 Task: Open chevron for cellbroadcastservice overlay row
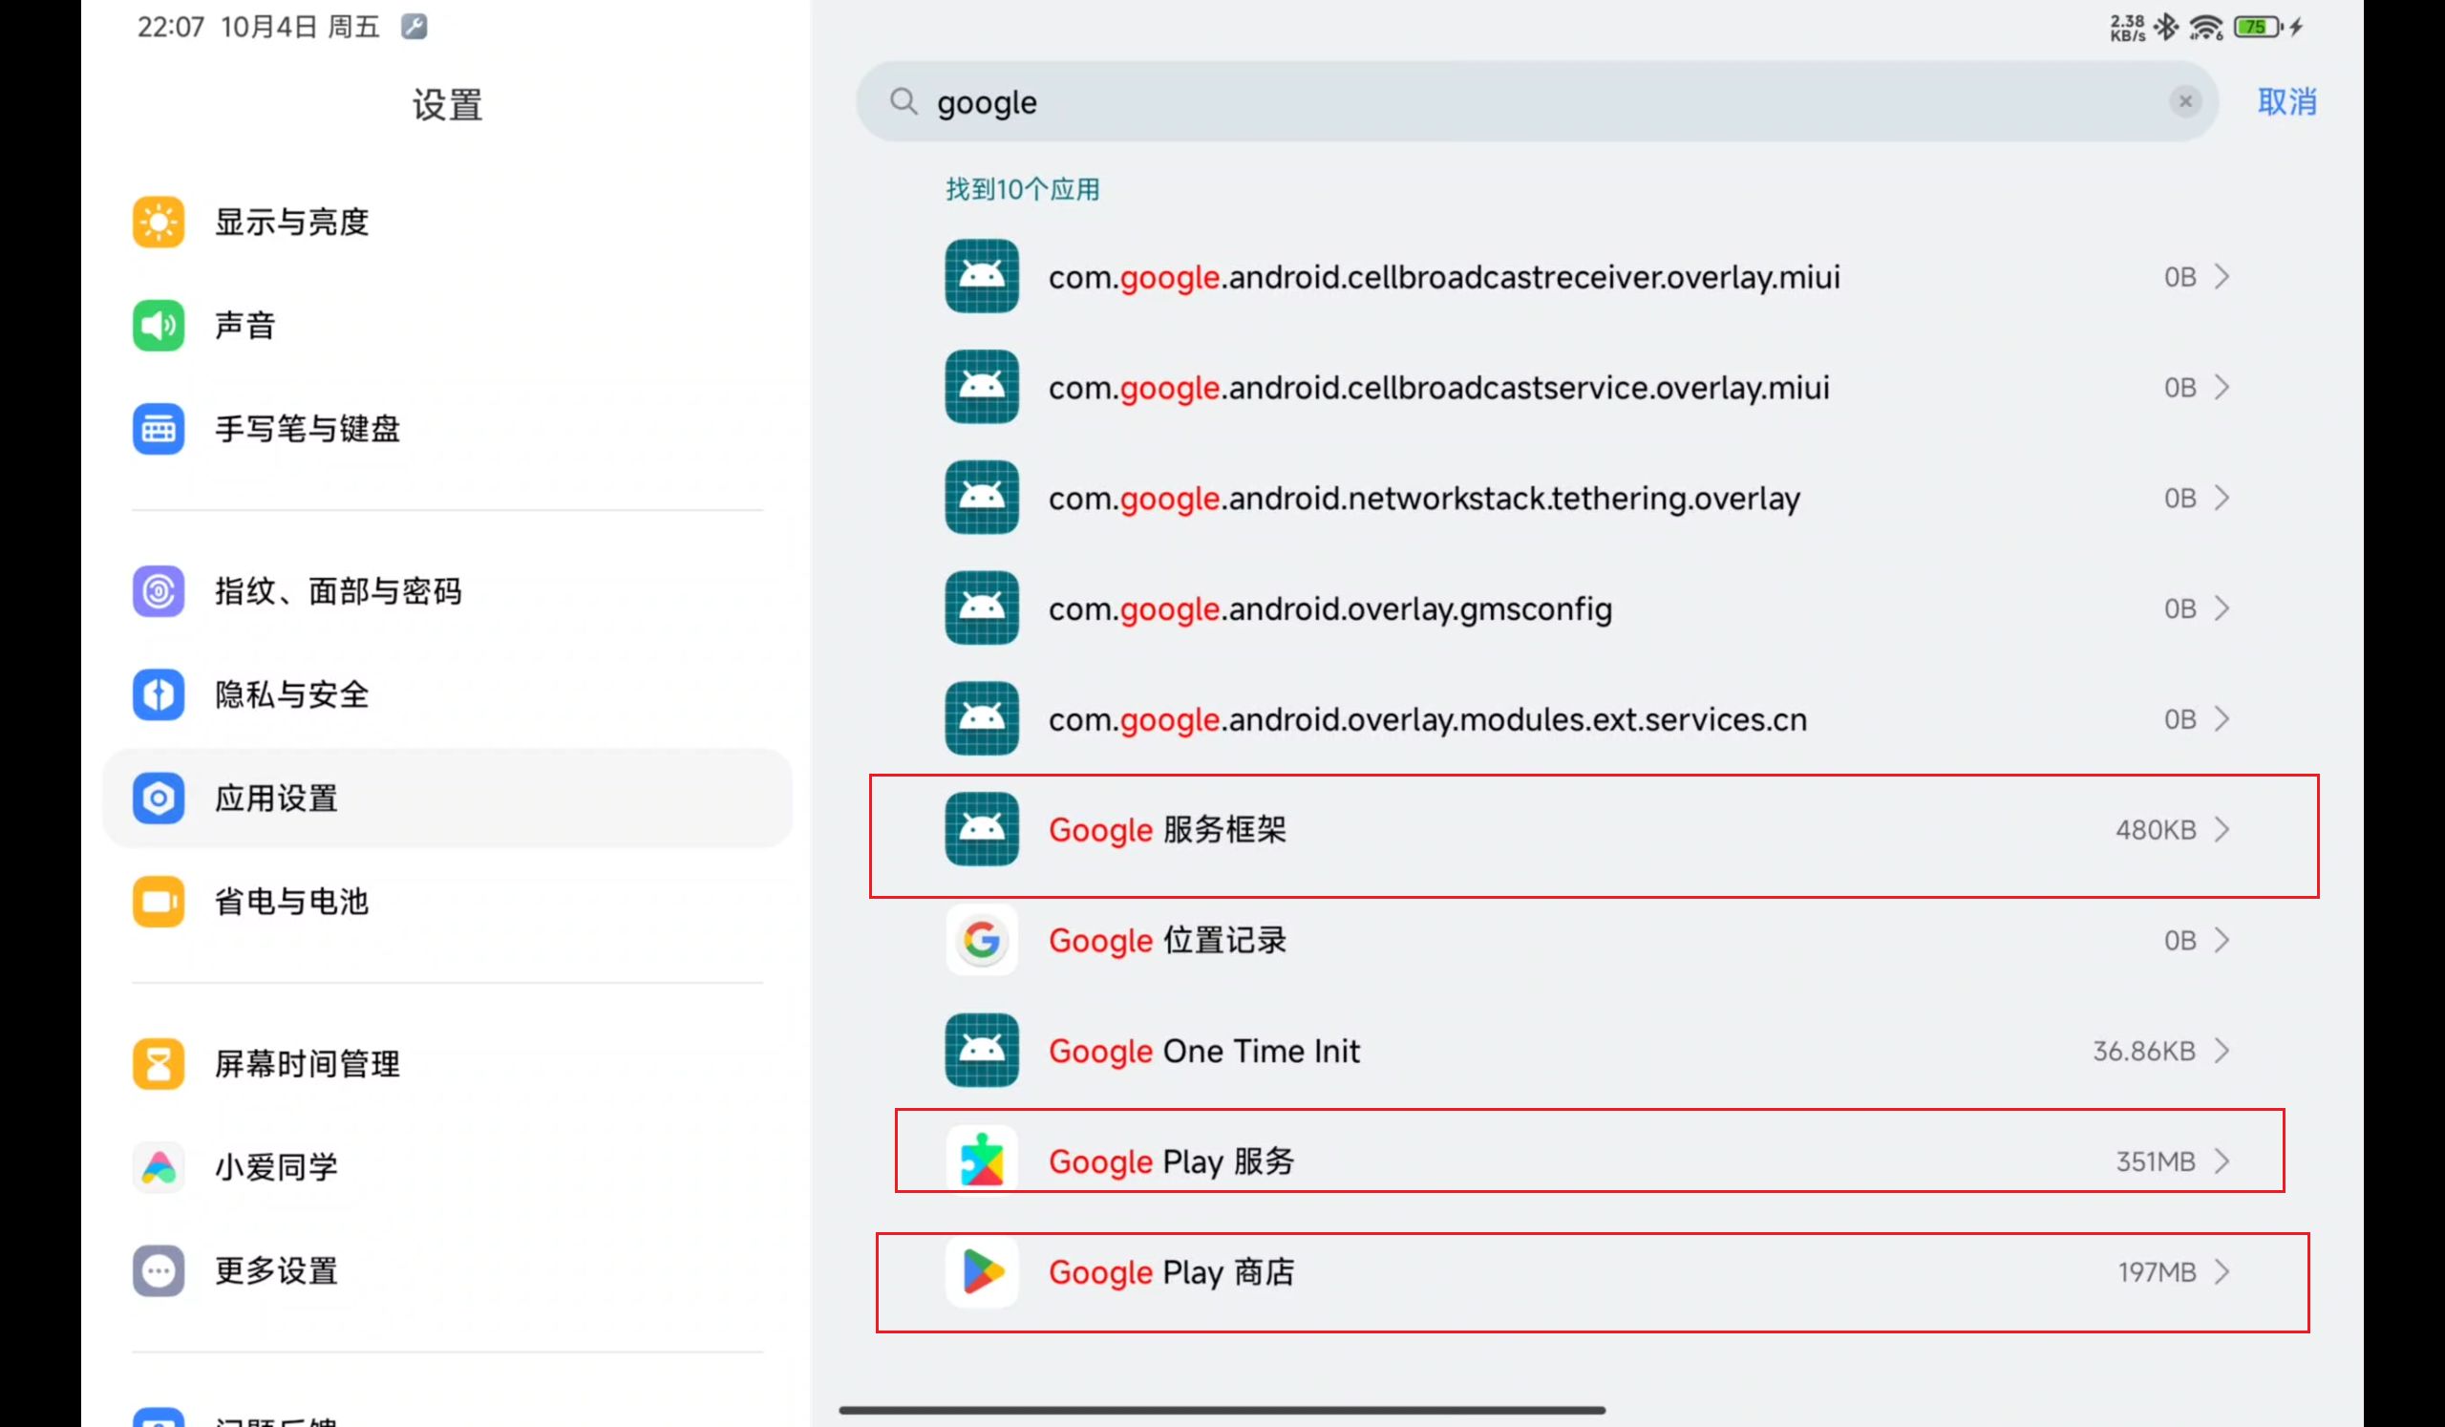(2222, 387)
